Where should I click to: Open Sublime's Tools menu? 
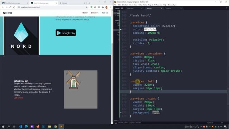pos(145,5)
